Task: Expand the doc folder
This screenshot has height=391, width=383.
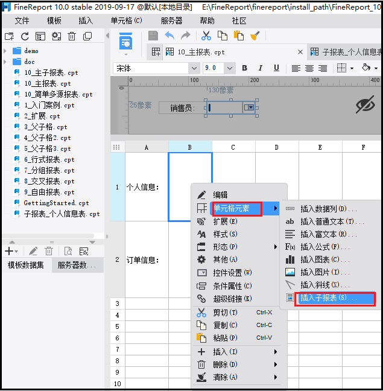Action: pos(5,62)
